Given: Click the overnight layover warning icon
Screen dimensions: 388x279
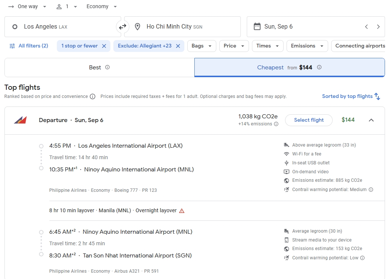Looking at the screenshot, I should tap(182, 211).
